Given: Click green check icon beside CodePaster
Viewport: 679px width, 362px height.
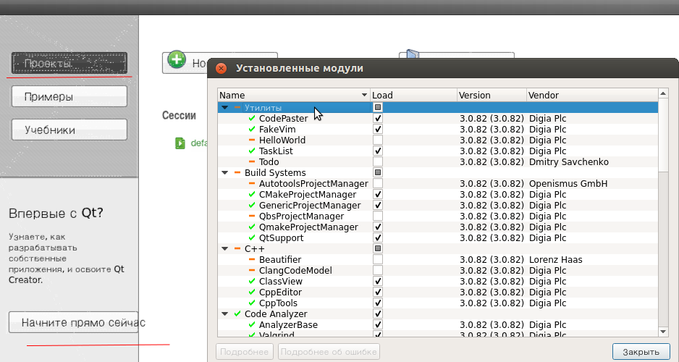Looking at the screenshot, I should [252, 118].
